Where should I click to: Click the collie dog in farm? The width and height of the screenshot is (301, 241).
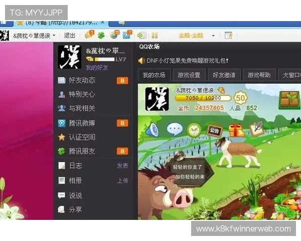238,153
